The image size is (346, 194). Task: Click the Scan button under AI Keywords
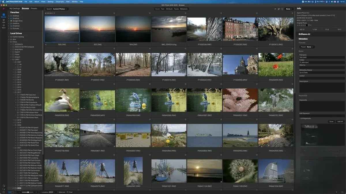pyautogui.click(x=331, y=121)
